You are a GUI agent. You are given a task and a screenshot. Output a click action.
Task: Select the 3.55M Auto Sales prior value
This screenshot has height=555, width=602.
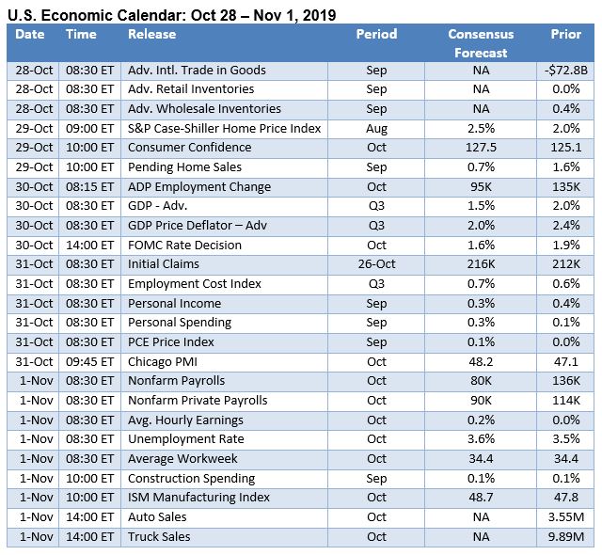(565, 516)
